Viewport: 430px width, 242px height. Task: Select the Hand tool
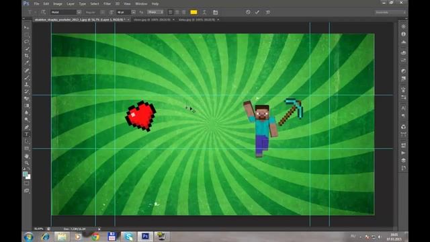click(27, 156)
